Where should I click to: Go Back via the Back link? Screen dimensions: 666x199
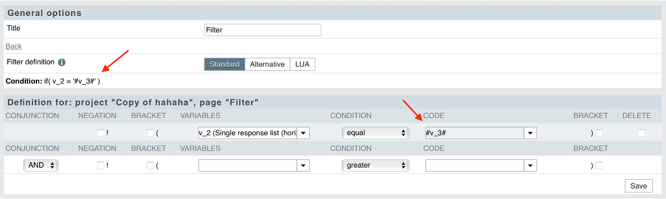tap(14, 46)
